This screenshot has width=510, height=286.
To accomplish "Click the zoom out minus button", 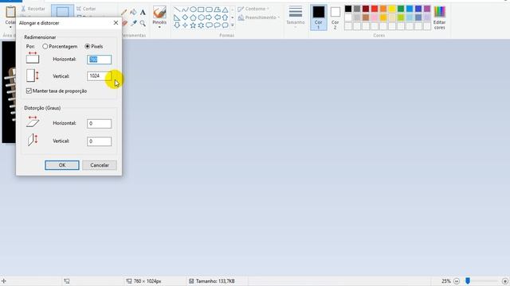I will pyautogui.click(x=457, y=281).
